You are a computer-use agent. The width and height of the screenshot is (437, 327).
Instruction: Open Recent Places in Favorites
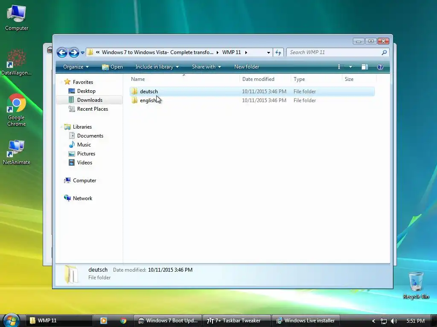tap(92, 109)
